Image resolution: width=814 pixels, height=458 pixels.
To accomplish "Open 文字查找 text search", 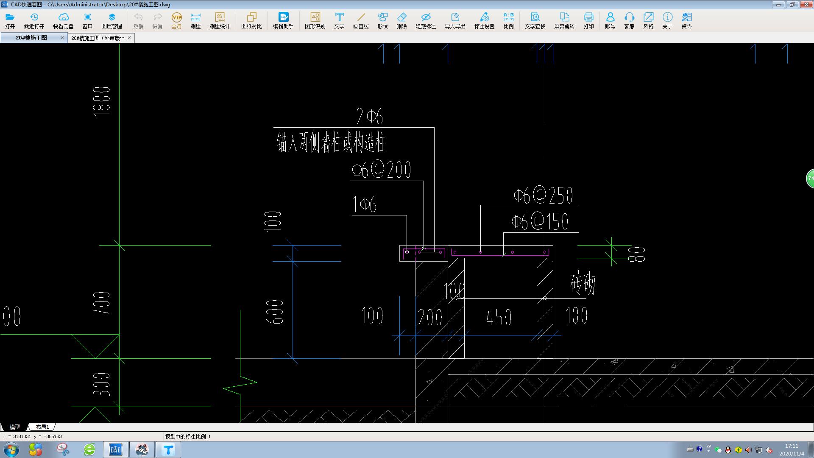I will point(535,20).
